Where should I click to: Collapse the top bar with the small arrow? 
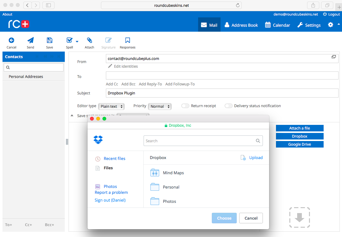pyautogui.click(x=339, y=24)
